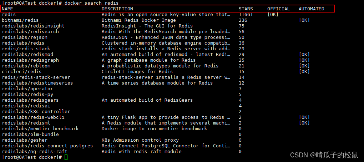Viewport: 364px width, 162px height.
Task: Click the 236 stars value
Action: (243, 20)
